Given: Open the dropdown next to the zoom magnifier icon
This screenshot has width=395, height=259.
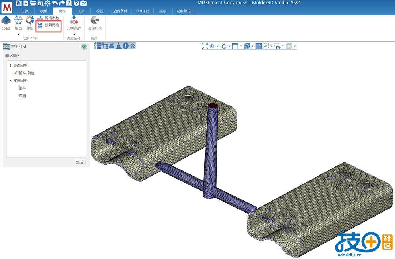Looking at the screenshot, I should (229, 46).
